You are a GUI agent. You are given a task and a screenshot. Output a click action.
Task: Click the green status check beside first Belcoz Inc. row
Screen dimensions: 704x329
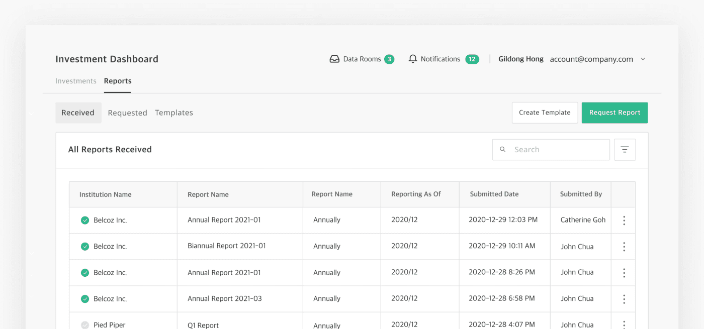tap(85, 220)
